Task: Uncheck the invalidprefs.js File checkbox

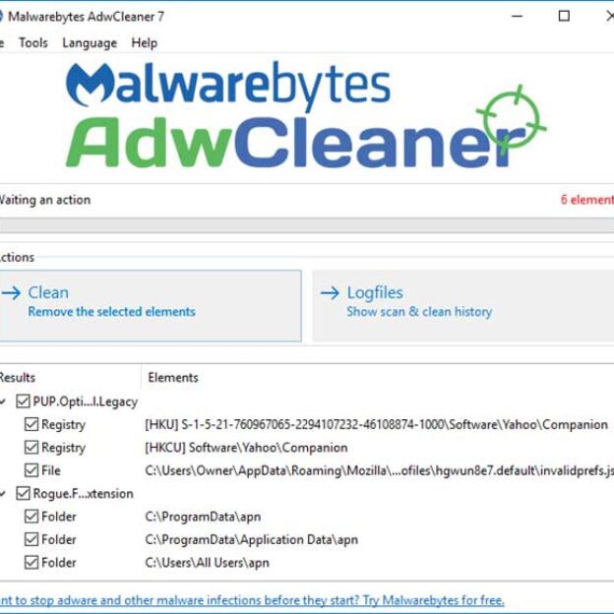Action: (31, 470)
